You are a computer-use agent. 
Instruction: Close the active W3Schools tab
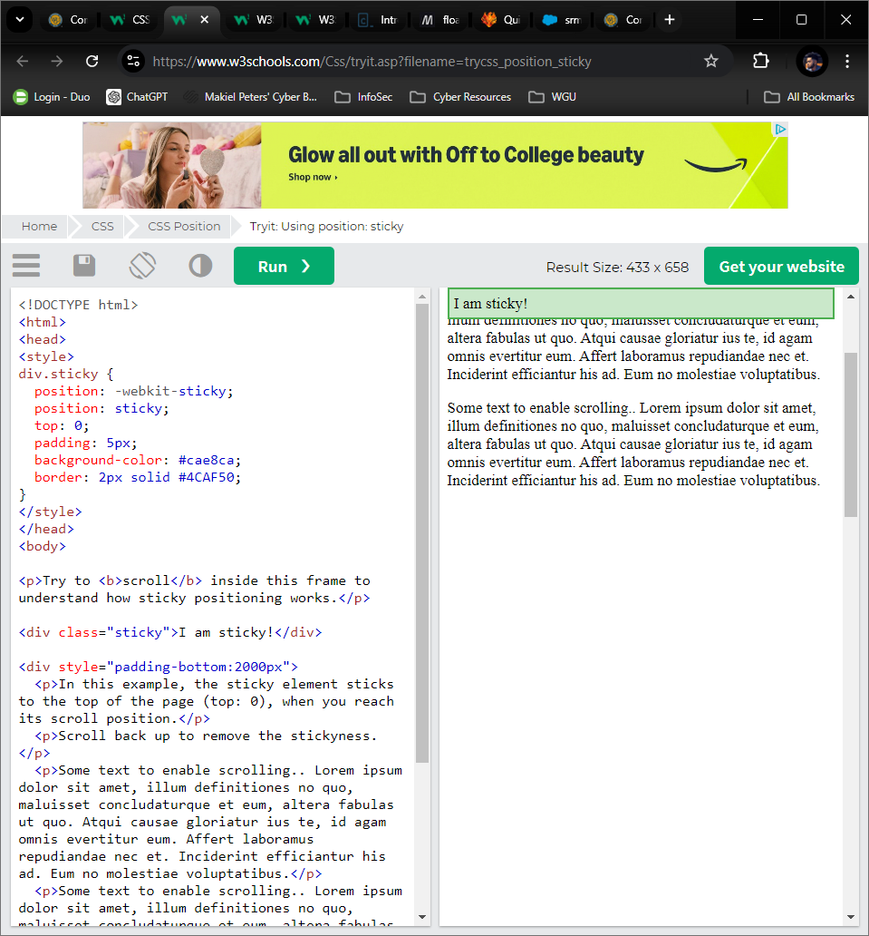204,19
